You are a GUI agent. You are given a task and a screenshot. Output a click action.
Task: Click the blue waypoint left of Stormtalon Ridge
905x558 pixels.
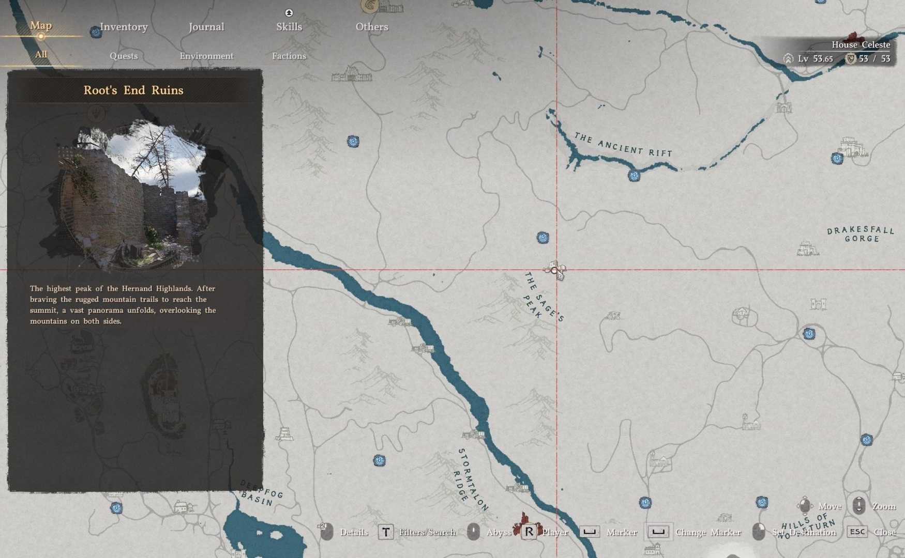380,460
